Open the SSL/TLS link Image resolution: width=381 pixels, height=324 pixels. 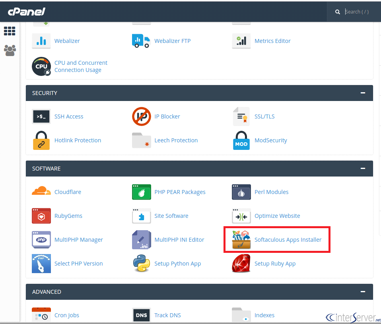(x=264, y=116)
